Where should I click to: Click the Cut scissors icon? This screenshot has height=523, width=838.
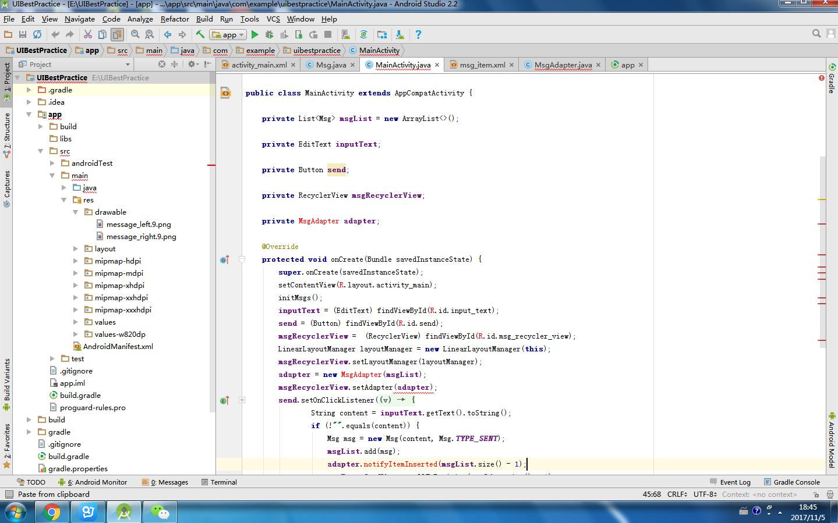click(88, 34)
